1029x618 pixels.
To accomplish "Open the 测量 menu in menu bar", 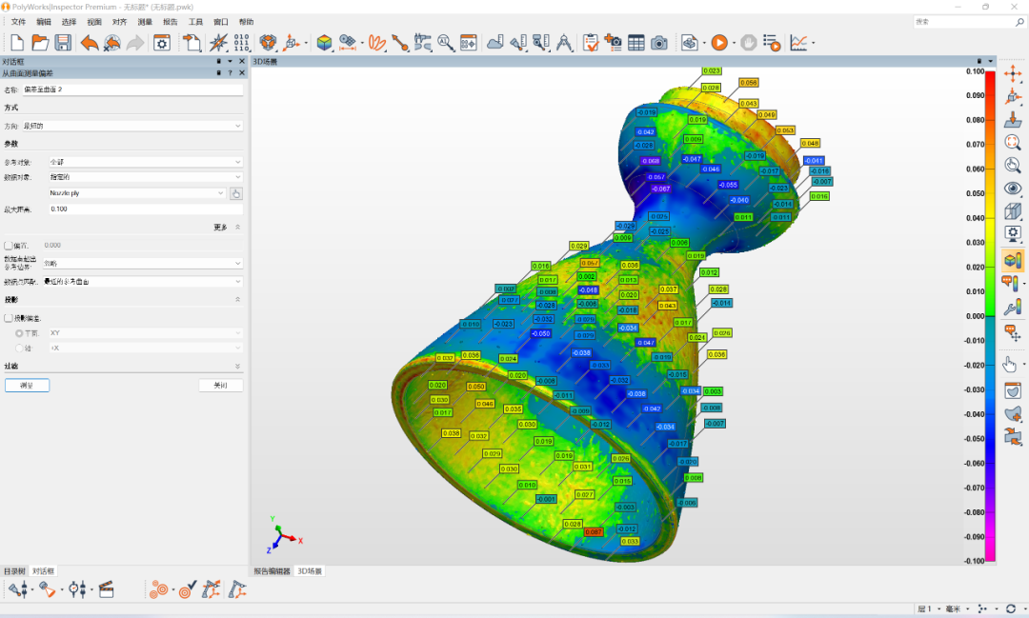I will [x=145, y=21].
